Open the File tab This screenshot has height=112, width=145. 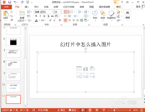pos(6,7)
